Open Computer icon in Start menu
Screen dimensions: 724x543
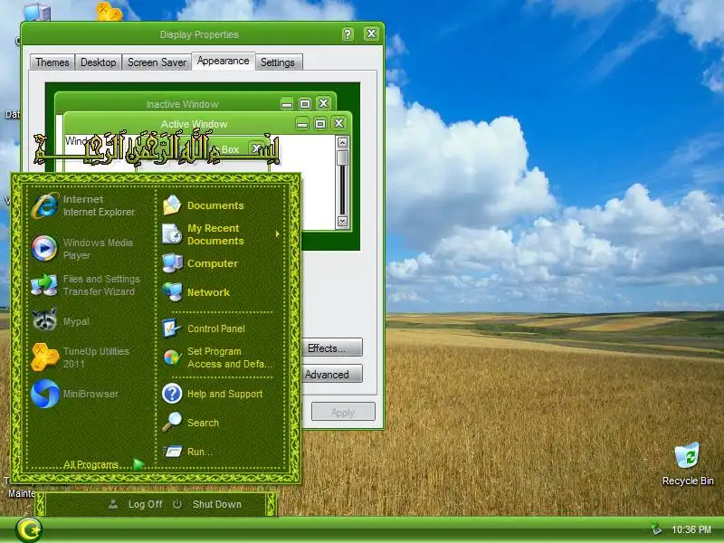pyautogui.click(x=172, y=263)
